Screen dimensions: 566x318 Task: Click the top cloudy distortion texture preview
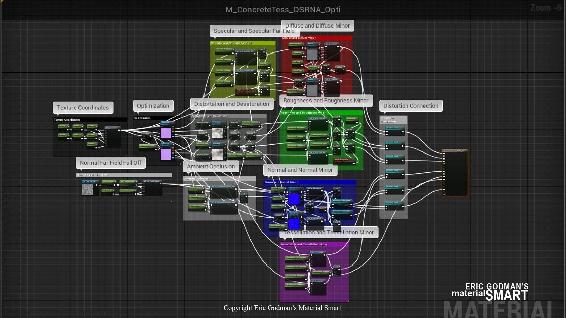217,133
